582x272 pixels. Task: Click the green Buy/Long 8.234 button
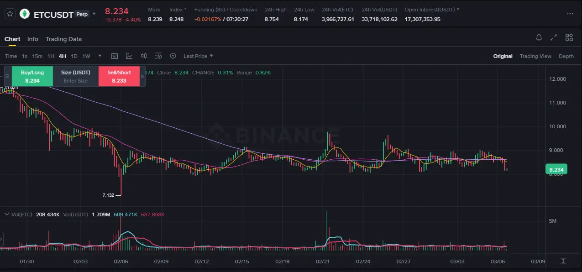(x=32, y=76)
